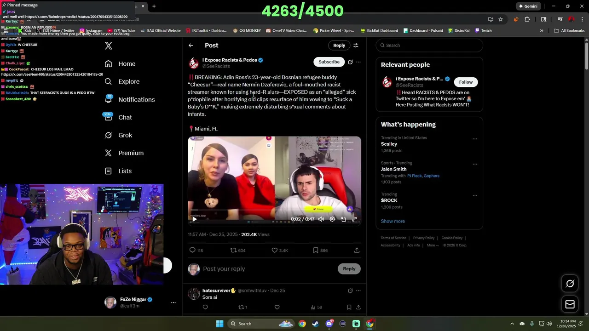Click the X search box
Image resolution: width=589 pixels, height=331 pixels.
[429, 45]
